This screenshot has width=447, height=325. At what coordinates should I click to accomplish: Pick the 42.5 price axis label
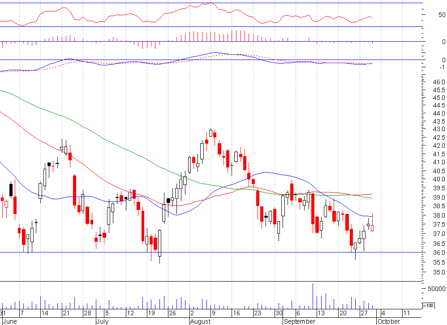[x=439, y=137]
